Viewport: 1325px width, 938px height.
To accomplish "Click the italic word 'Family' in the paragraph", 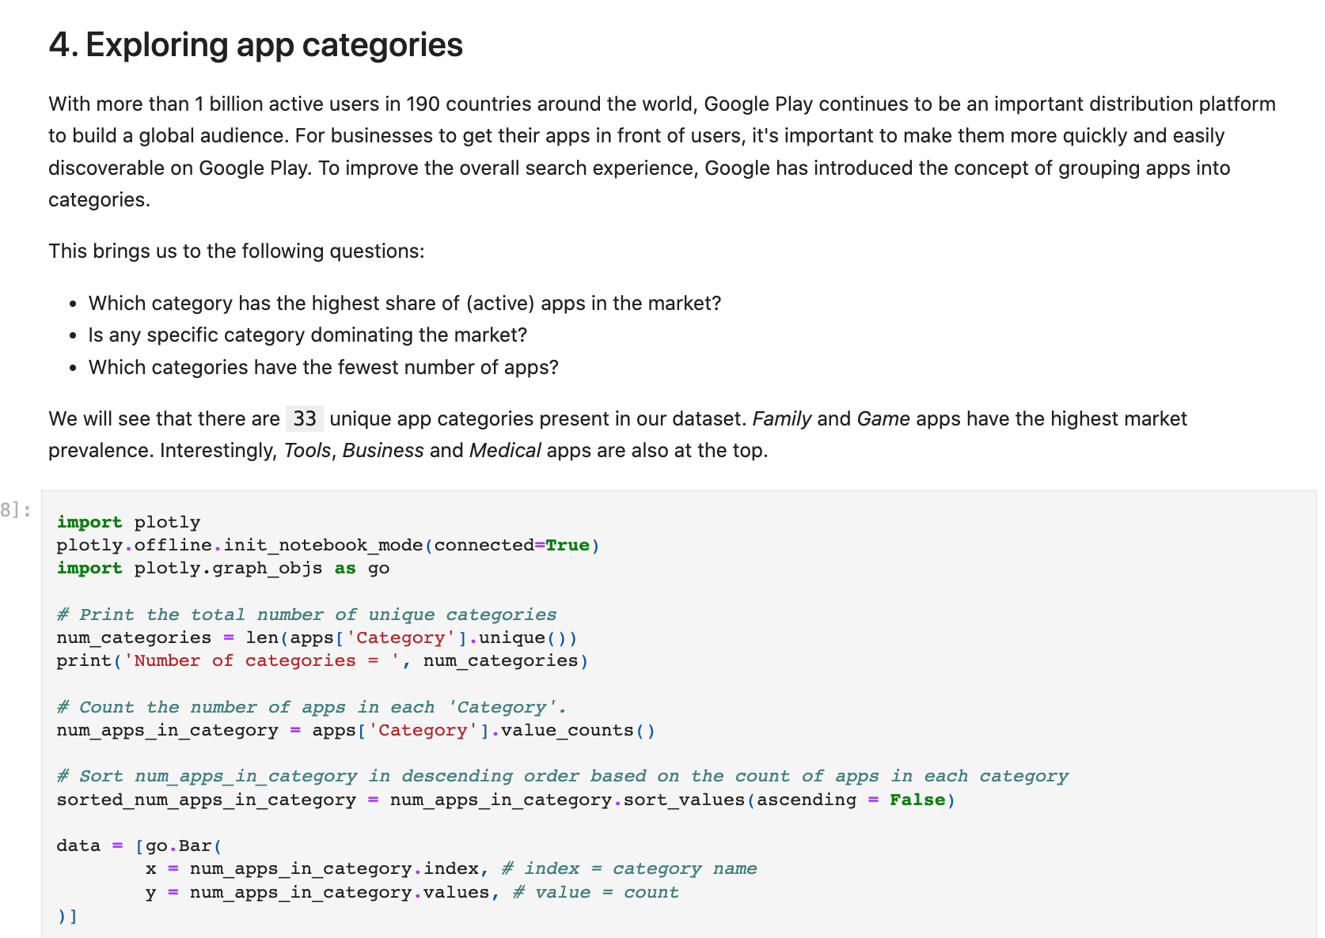I will click(x=782, y=419).
